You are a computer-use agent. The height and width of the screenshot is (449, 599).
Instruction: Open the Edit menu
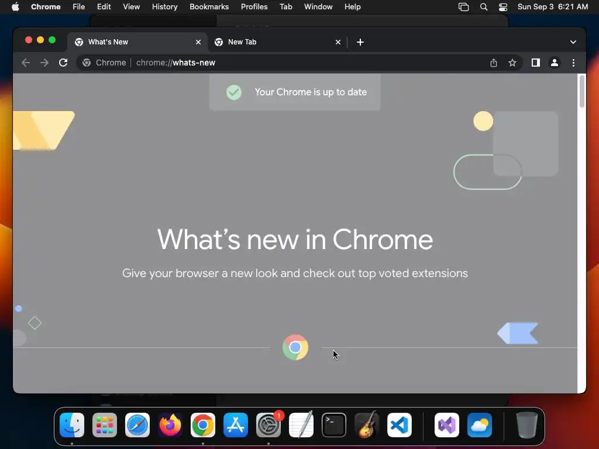[104, 7]
